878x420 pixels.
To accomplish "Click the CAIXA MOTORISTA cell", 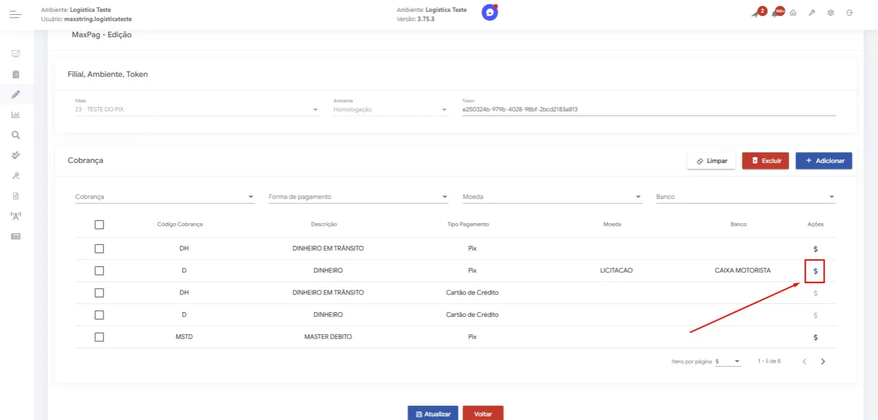I will (743, 270).
